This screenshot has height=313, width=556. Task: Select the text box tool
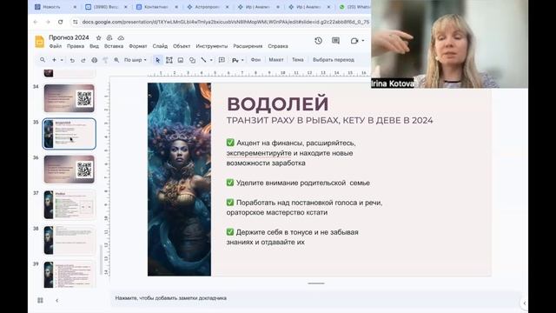tap(169, 60)
